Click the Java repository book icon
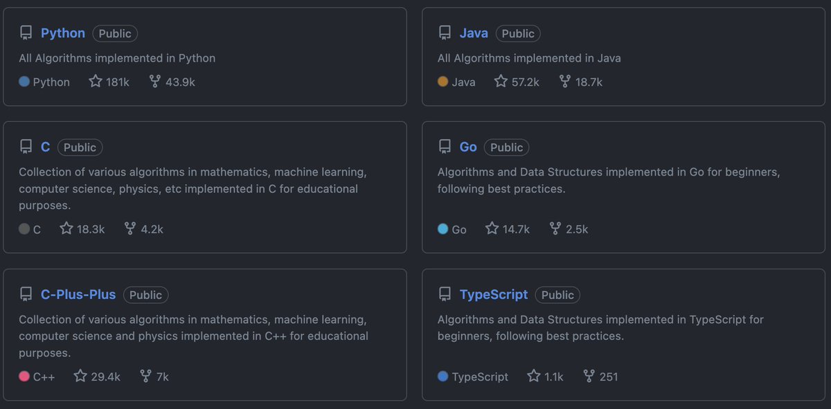The height and width of the screenshot is (409, 831). 445,33
